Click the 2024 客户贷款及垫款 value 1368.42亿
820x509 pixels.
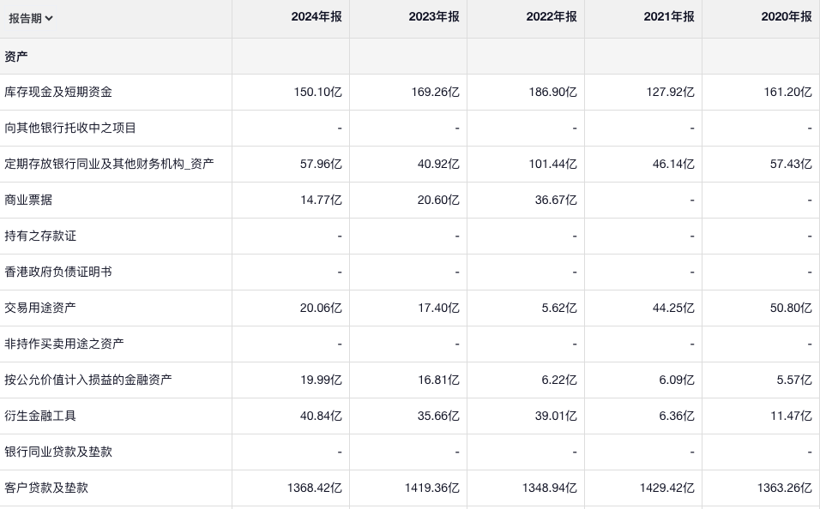[x=314, y=488]
